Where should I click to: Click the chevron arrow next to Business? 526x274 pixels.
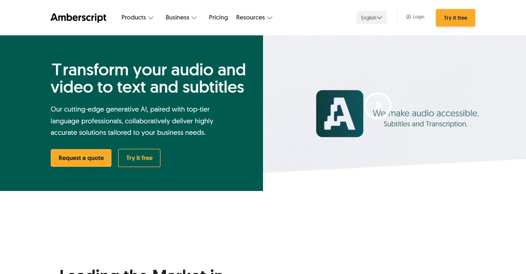pyautogui.click(x=194, y=18)
